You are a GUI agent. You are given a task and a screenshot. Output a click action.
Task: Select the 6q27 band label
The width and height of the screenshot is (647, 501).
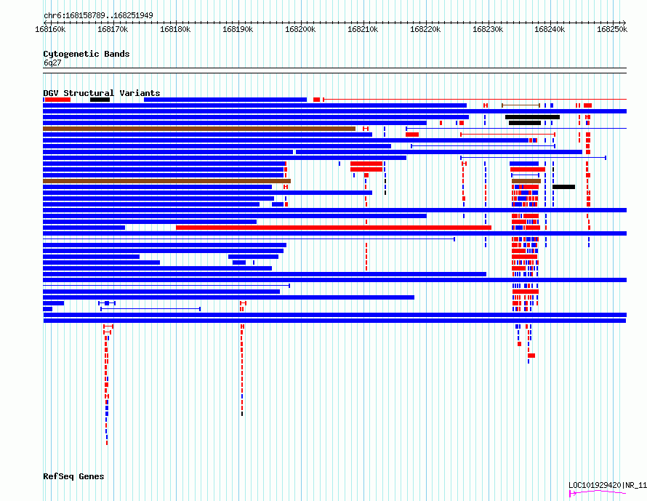pos(52,63)
